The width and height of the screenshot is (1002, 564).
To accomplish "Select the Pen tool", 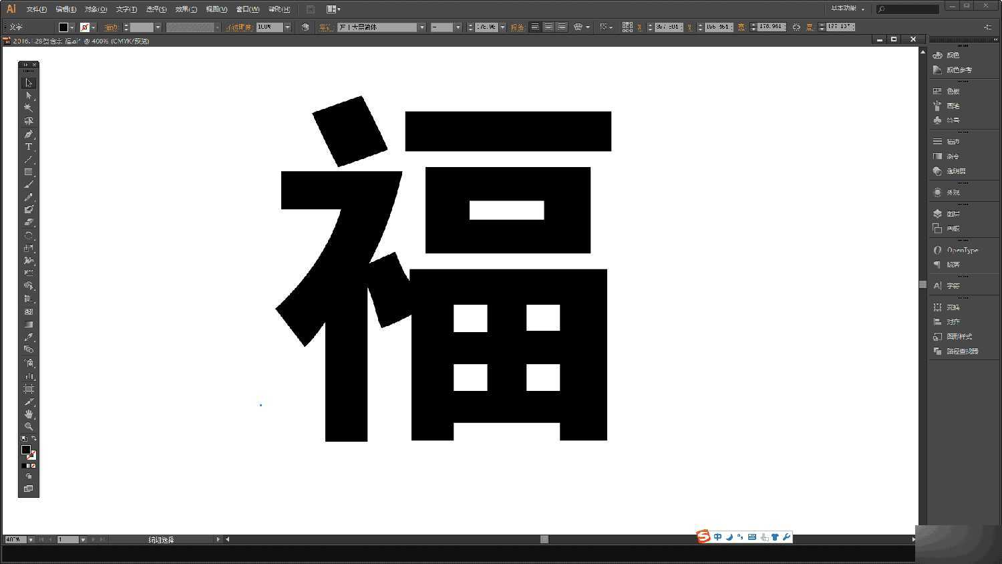I will [x=29, y=134].
